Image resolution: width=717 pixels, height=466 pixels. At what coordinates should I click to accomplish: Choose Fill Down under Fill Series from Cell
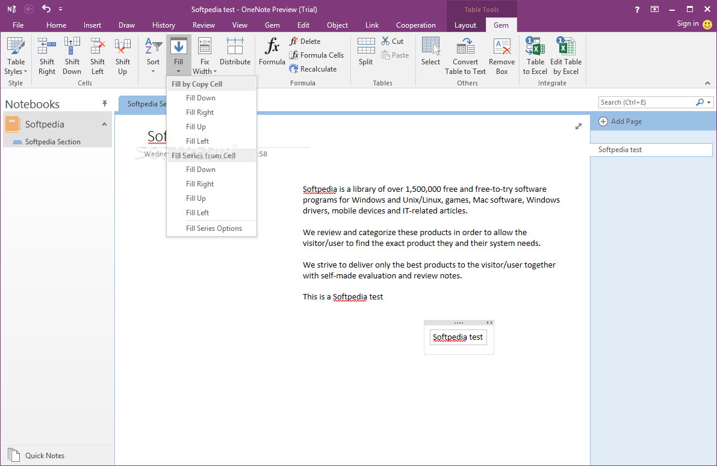point(212,170)
